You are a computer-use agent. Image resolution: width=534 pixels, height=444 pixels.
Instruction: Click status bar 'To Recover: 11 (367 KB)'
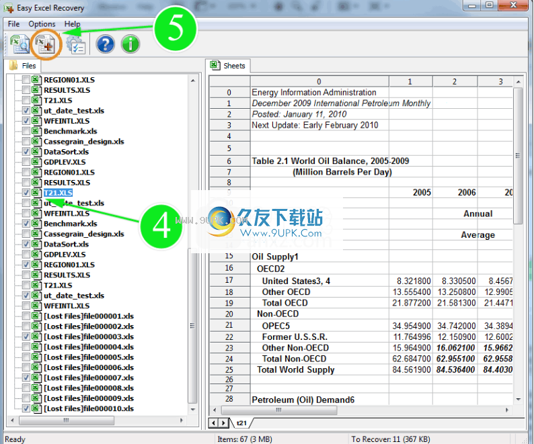coord(391,439)
